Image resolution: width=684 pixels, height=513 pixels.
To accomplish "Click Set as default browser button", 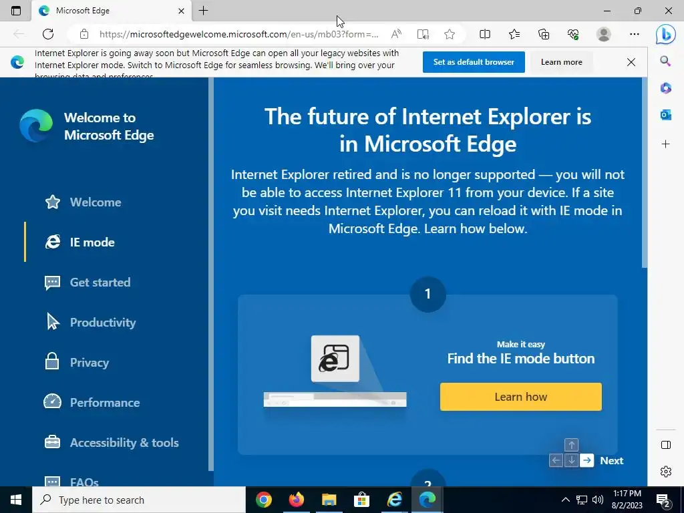I will point(474,62).
